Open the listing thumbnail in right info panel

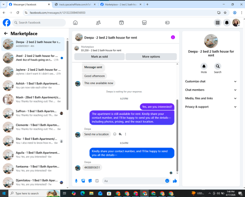pos(211,41)
